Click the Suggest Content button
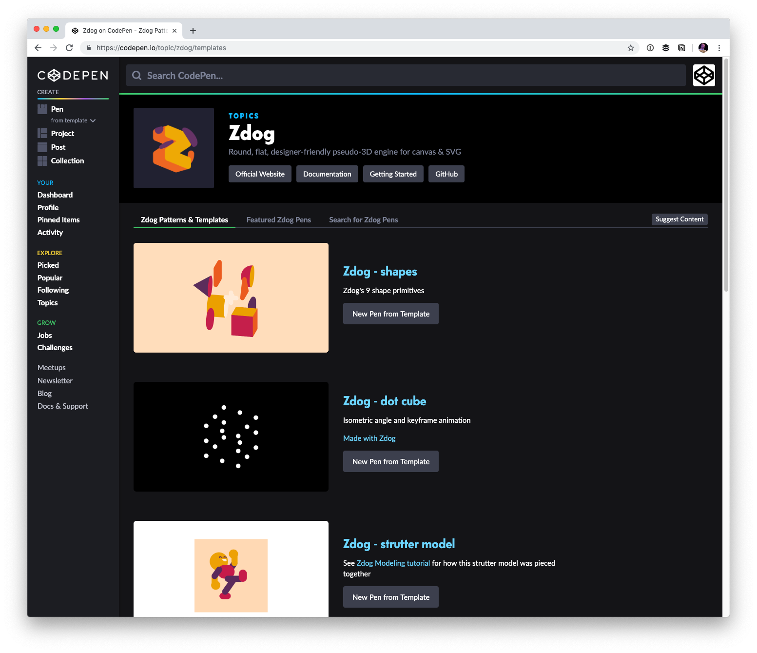 (x=679, y=219)
